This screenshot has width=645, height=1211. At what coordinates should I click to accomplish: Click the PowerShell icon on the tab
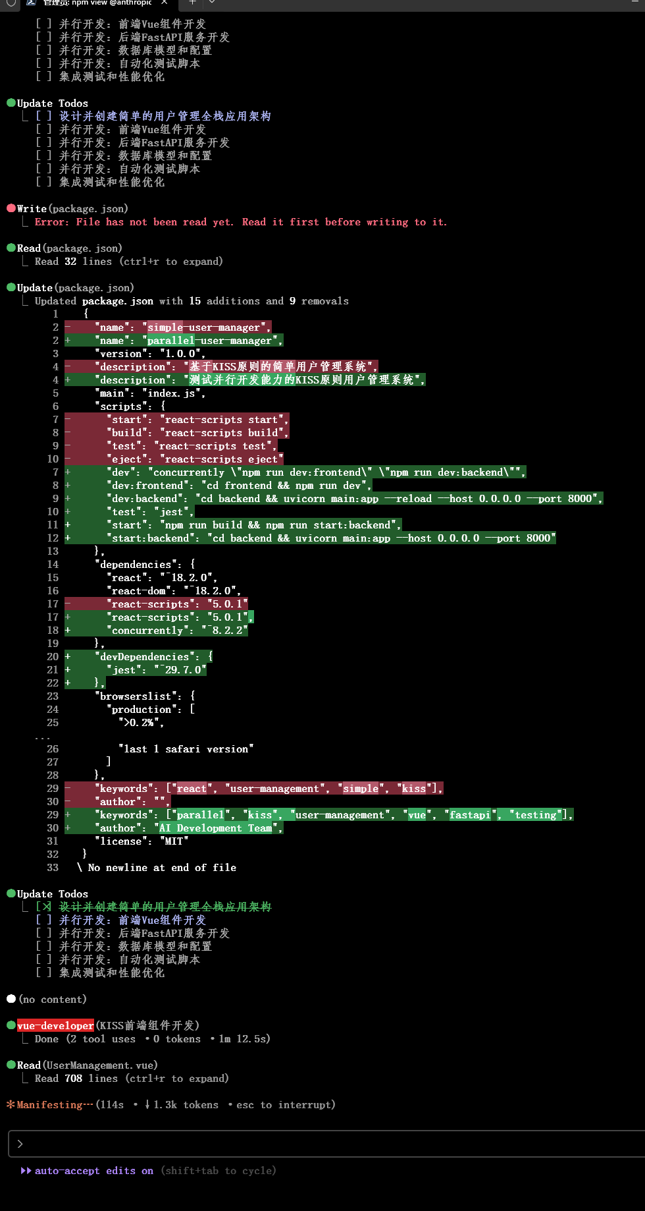click(31, 3)
